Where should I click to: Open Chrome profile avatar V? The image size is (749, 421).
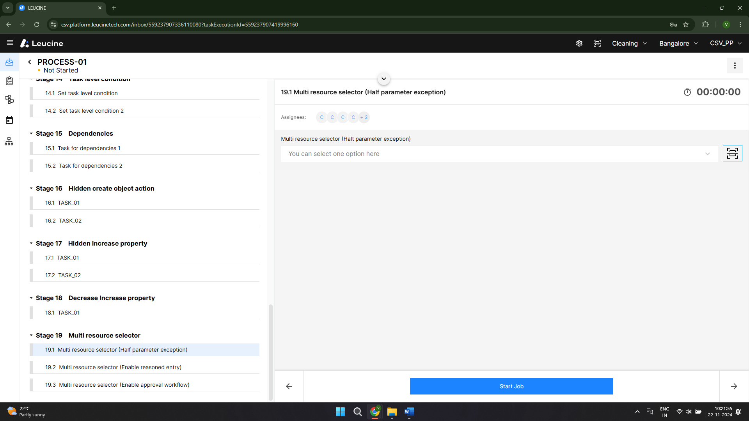(x=726, y=25)
